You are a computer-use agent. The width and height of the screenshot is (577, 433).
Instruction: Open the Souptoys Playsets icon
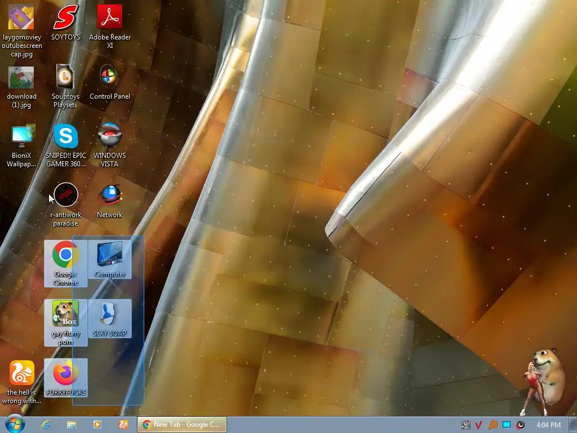coord(65,86)
